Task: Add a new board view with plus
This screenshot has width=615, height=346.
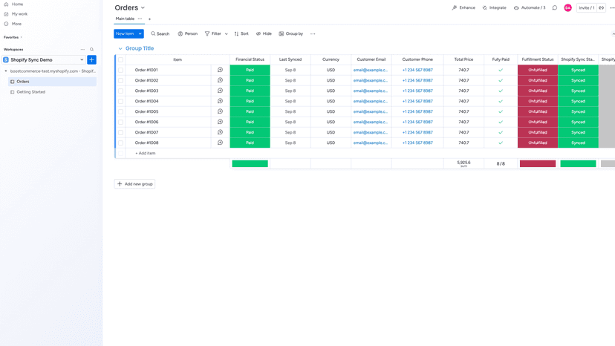Action: coord(149,19)
